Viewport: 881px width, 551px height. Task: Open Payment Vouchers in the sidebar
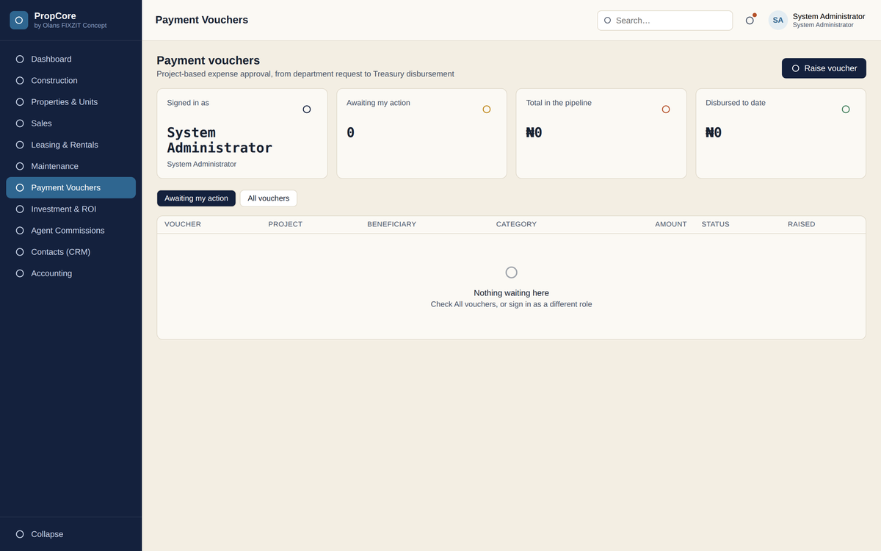pyautogui.click(x=70, y=188)
